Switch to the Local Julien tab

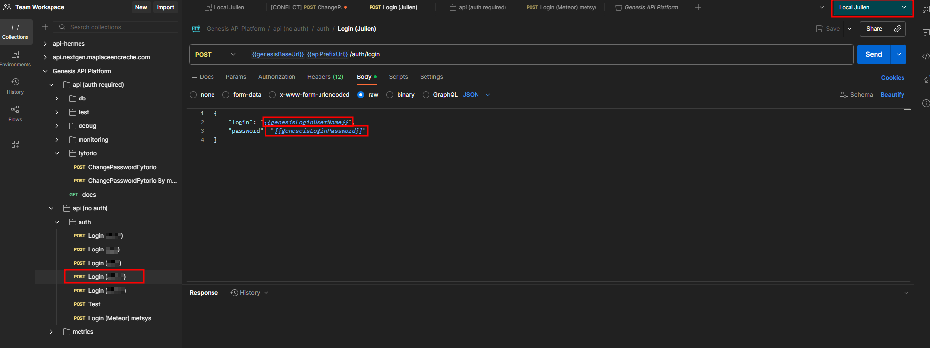224,7
